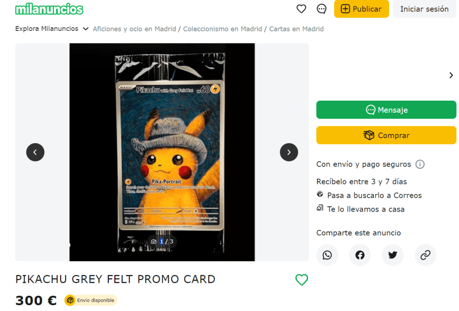This screenshot has width=459, height=311.
Task: Copy the ad link icon
Action: [425, 255]
